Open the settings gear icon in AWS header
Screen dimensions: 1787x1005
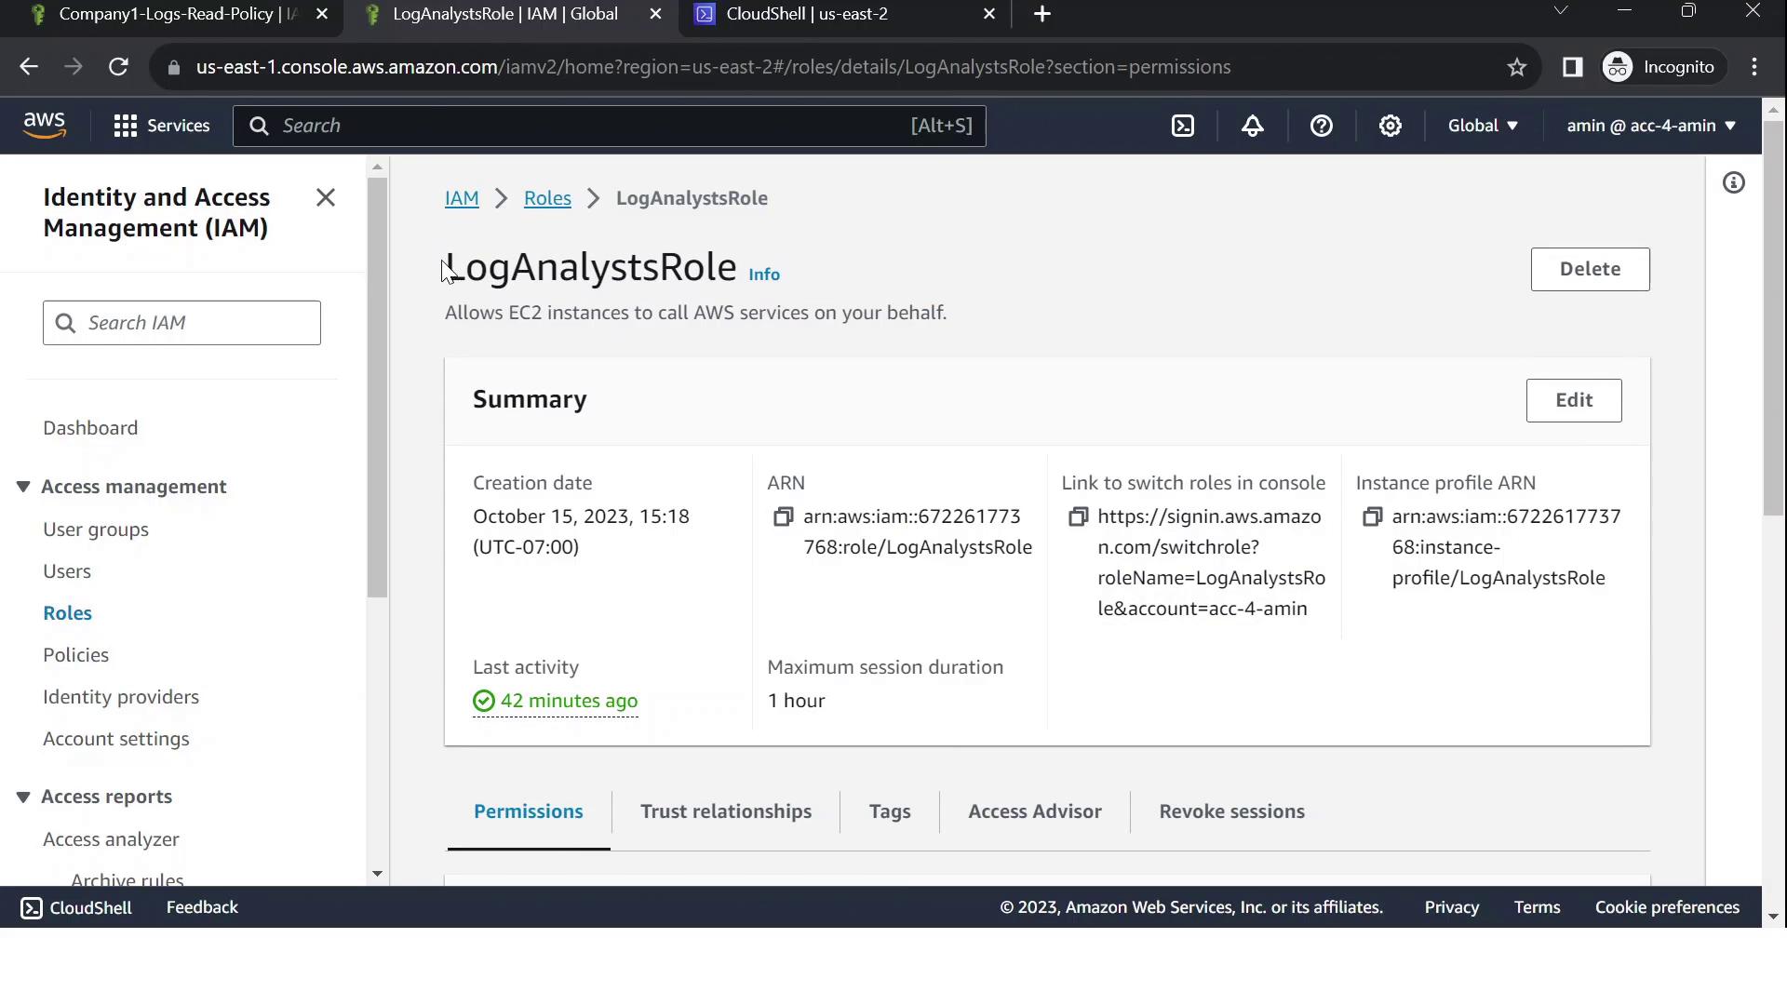1390,126
